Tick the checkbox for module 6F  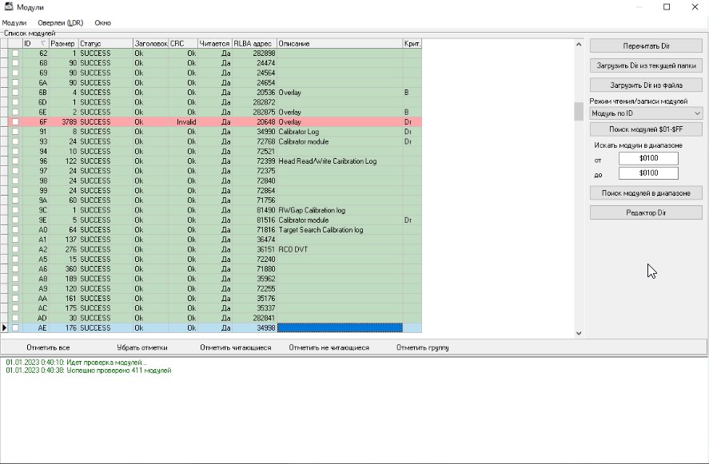15,122
